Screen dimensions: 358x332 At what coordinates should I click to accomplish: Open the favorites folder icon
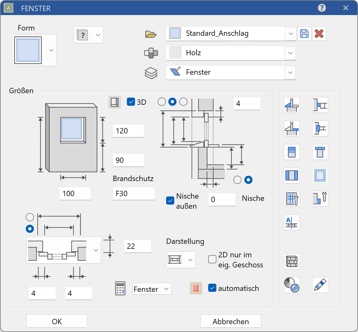[151, 34]
